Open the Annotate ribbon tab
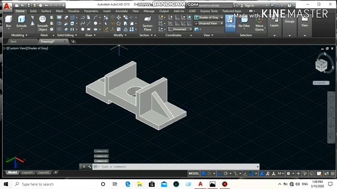 (x=122, y=11)
